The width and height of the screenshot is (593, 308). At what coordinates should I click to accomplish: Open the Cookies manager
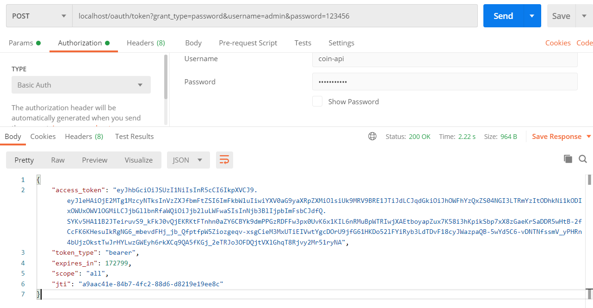pos(558,42)
